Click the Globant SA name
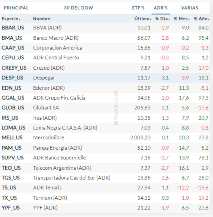The image size is (213, 217). [x=46, y=108]
